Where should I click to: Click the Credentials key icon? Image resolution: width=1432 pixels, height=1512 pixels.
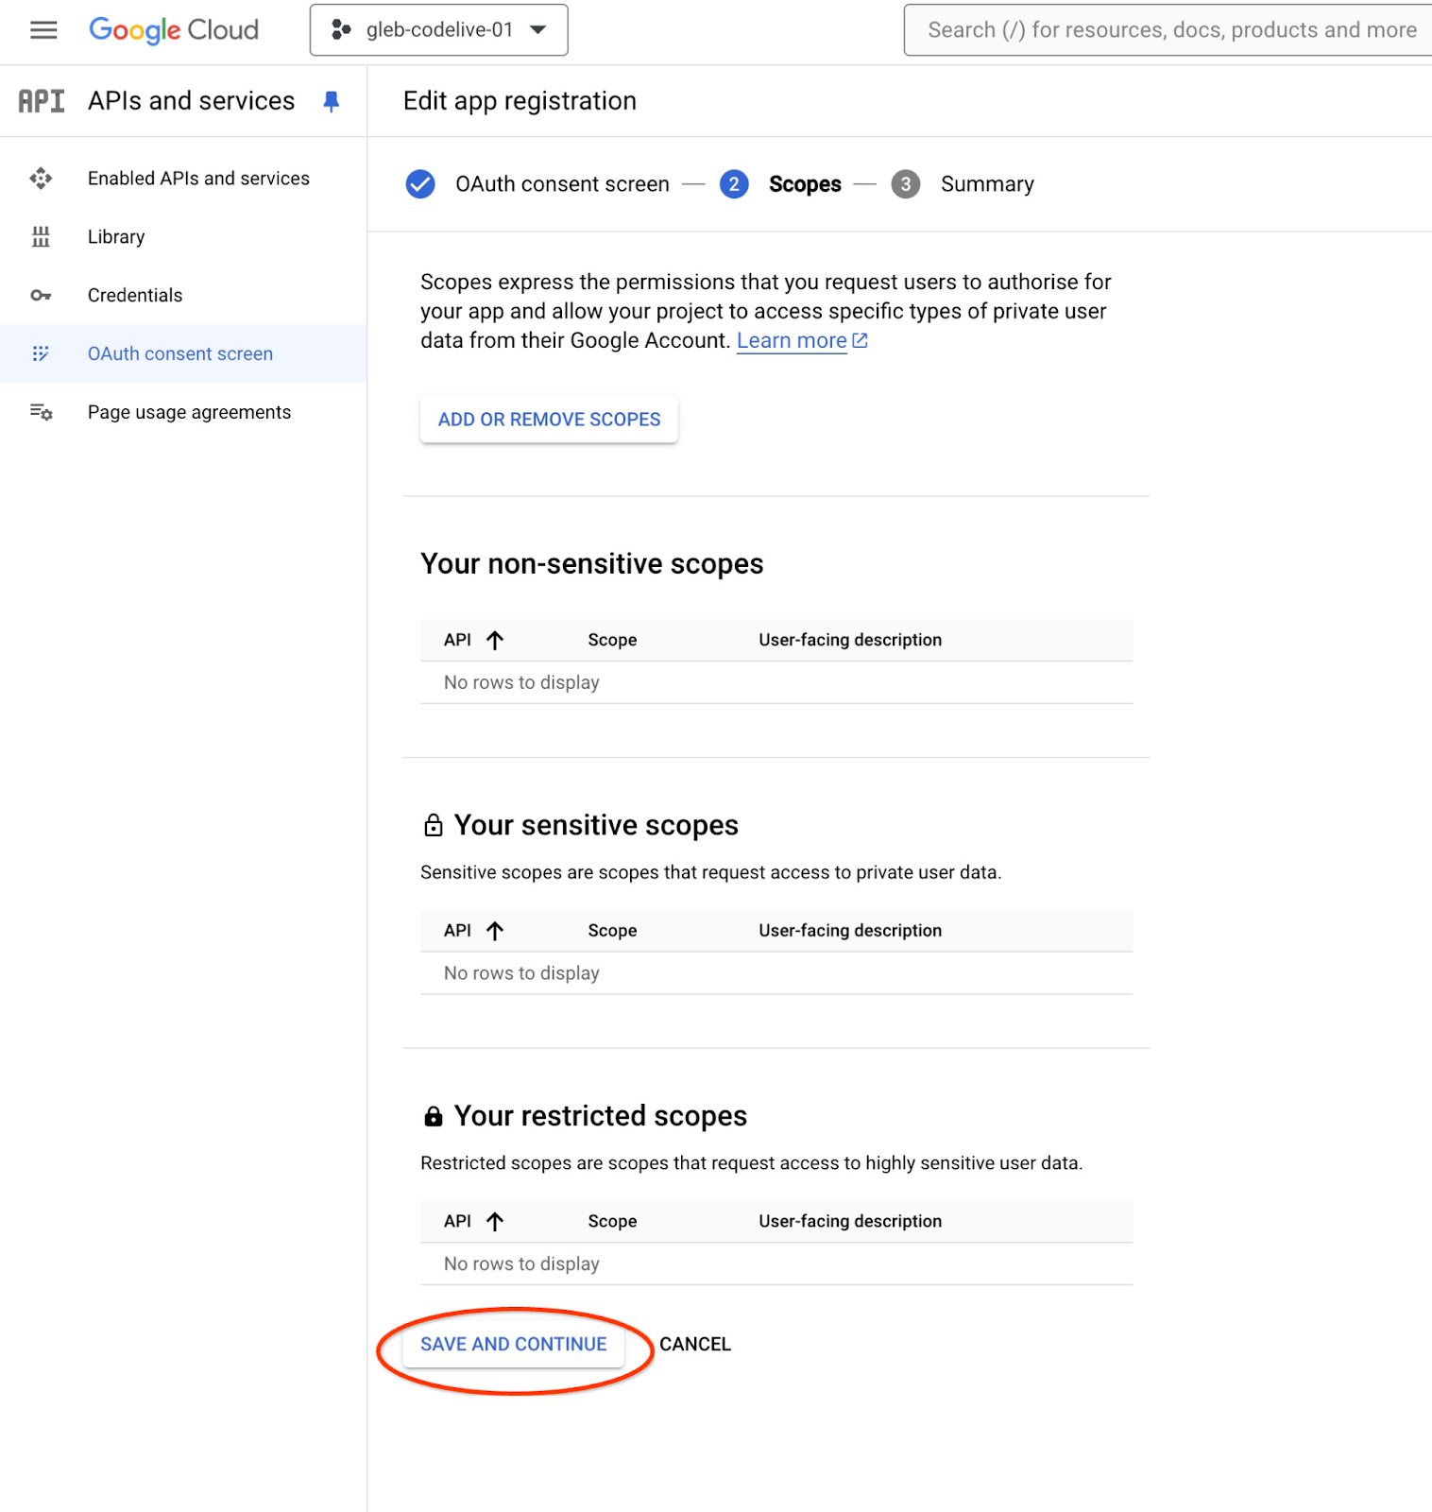[41, 296]
